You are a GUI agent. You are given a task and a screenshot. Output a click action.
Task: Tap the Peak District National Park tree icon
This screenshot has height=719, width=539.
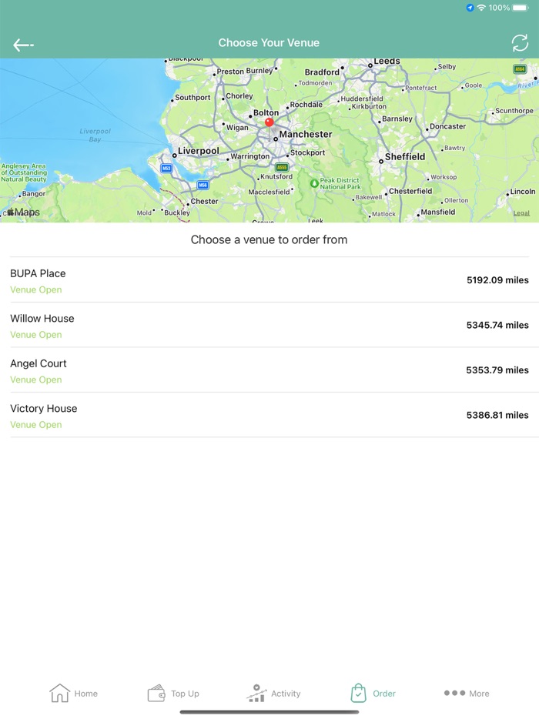314,183
